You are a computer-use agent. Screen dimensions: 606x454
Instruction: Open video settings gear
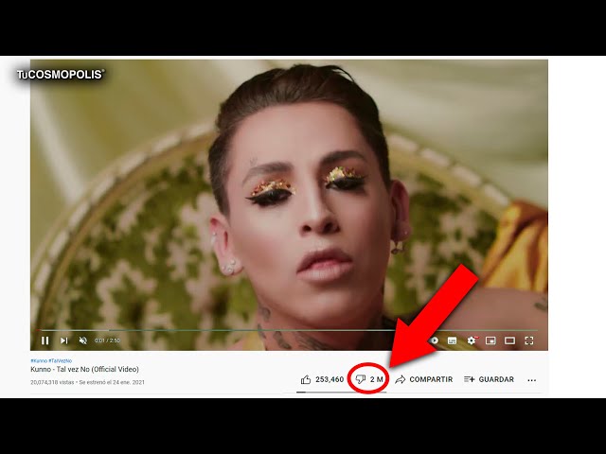[472, 340]
